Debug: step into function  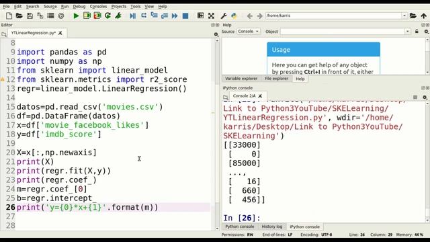(x=154, y=16)
